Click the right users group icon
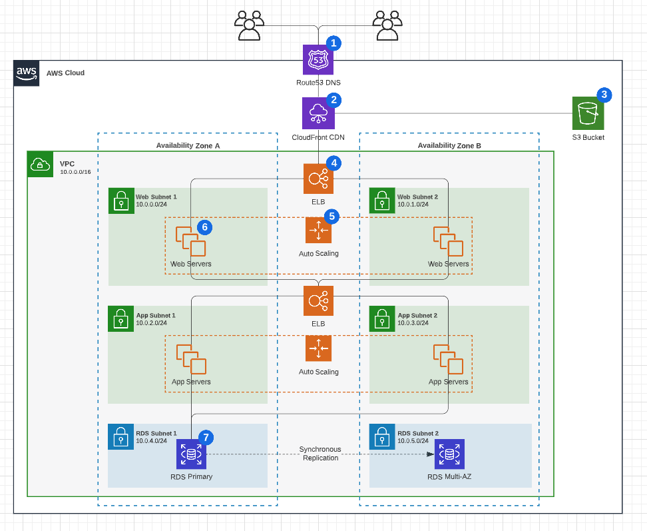The image size is (647, 531). point(387,25)
